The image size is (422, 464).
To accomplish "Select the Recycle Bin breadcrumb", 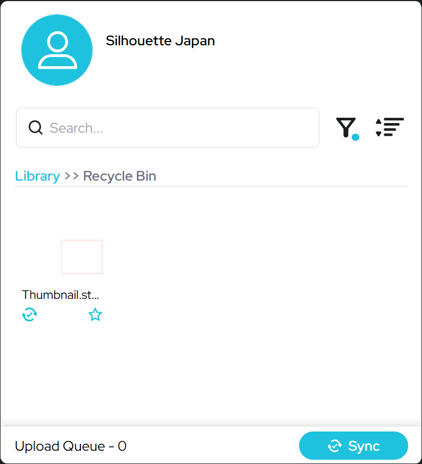I will (x=120, y=176).
